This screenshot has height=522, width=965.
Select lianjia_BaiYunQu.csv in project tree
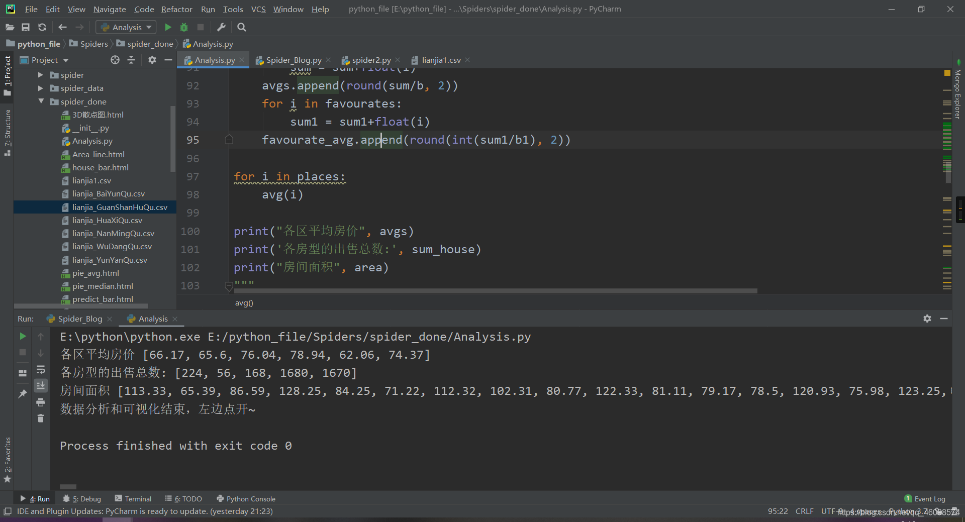point(108,193)
